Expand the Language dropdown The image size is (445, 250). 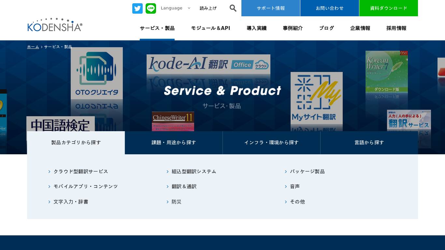tap(176, 8)
